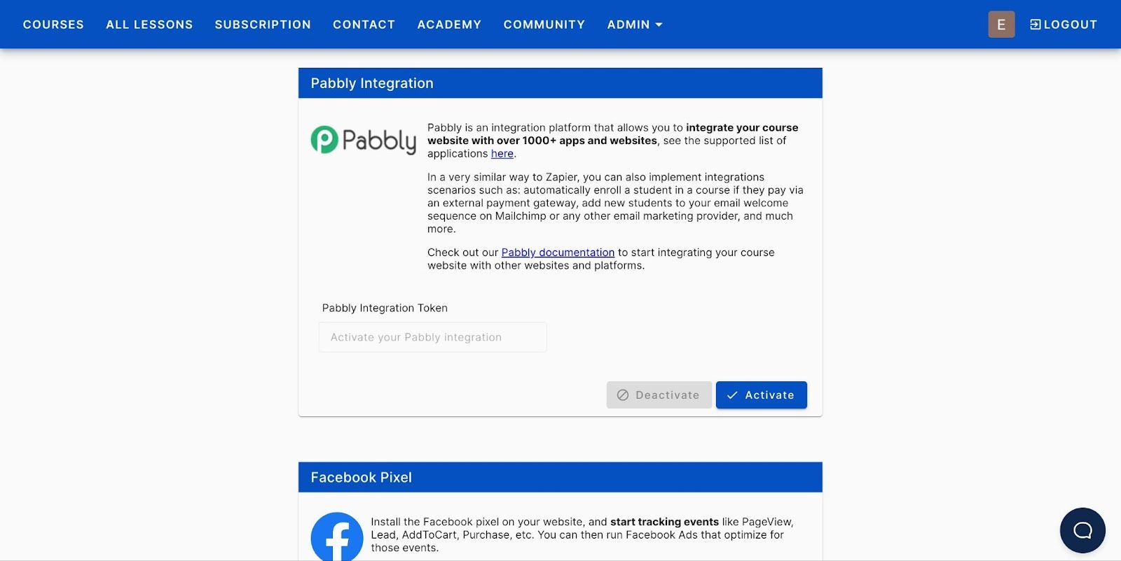Open the ACADEMY menu item
The width and height of the screenshot is (1121, 561).
tap(449, 24)
